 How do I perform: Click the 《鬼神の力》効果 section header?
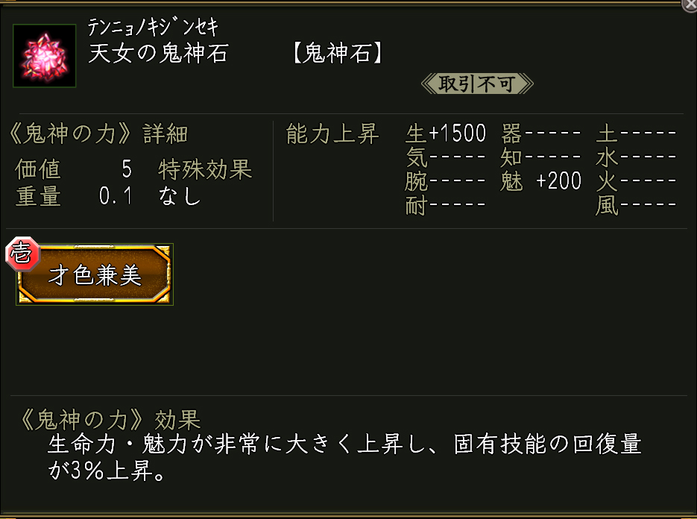pos(108,419)
